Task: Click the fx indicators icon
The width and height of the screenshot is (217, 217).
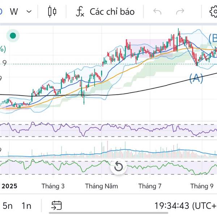Action: tap(80, 12)
